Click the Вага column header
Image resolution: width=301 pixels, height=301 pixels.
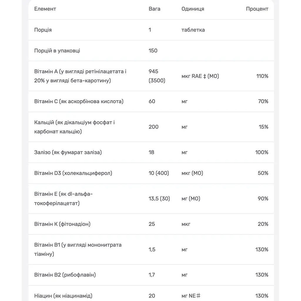click(154, 9)
